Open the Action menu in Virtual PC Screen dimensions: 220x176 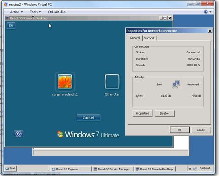pos(16,12)
